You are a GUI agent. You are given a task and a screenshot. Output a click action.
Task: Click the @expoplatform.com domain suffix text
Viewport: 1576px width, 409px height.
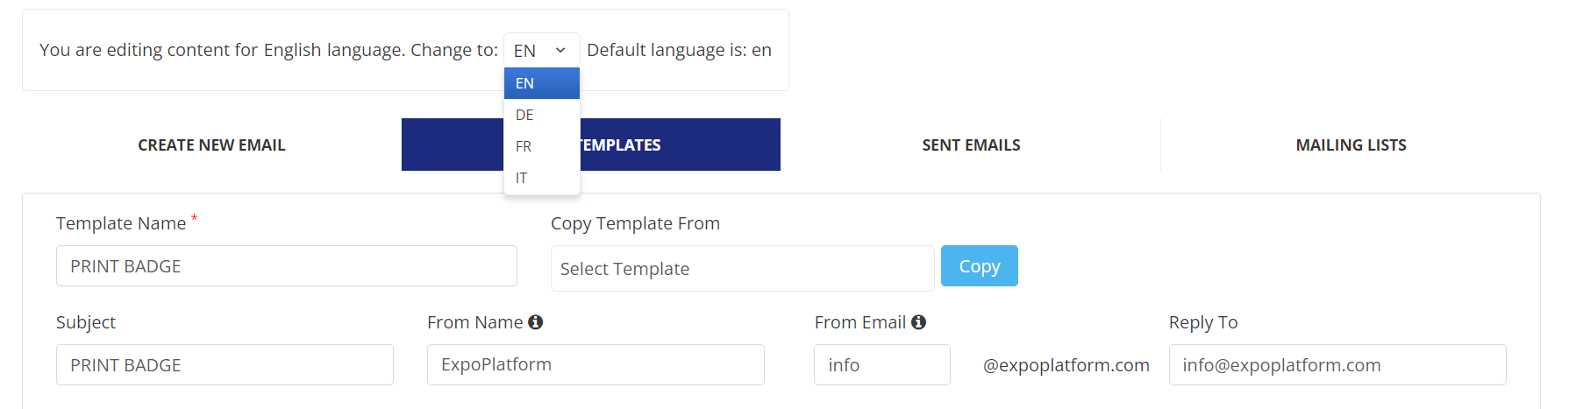click(1066, 365)
